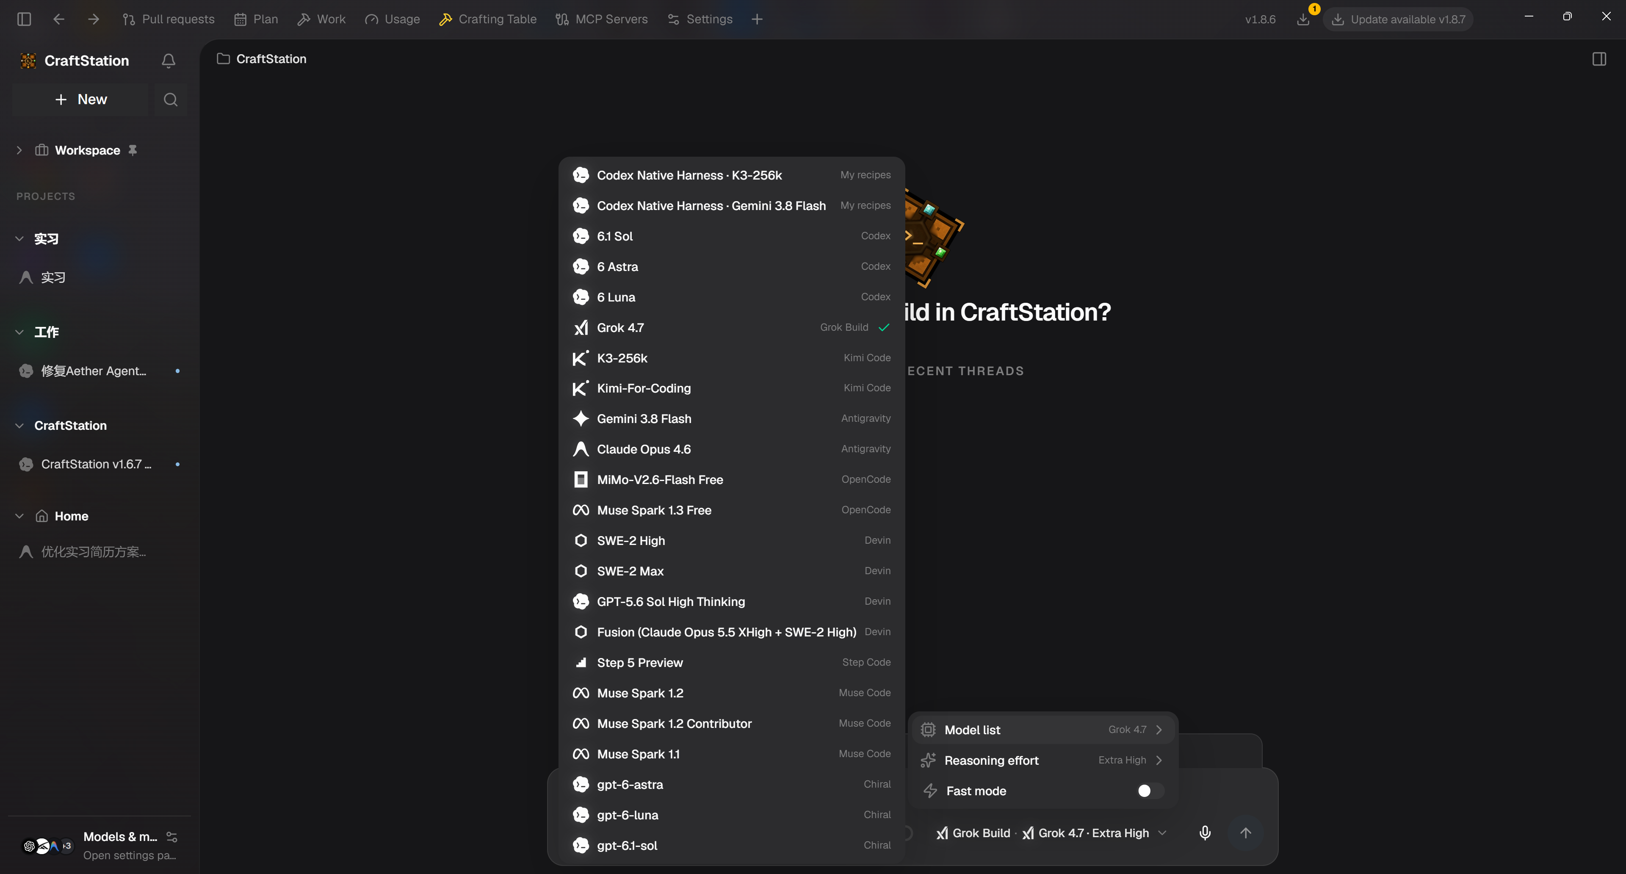Viewport: 1626px width, 874px height.
Task: Click the search magnifier icon
Action: (170, 99)
